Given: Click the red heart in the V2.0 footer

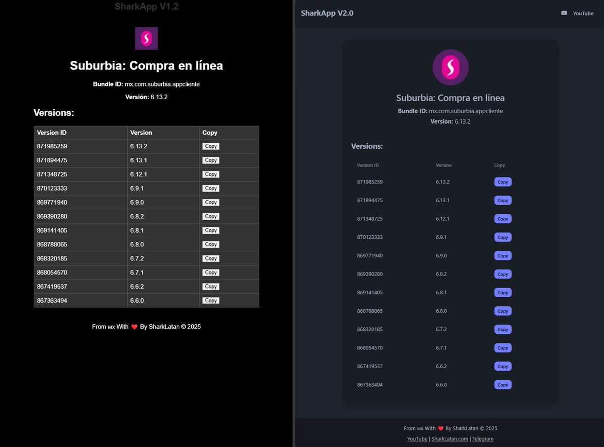Looking at the screenshot, I should coord(441,428).
